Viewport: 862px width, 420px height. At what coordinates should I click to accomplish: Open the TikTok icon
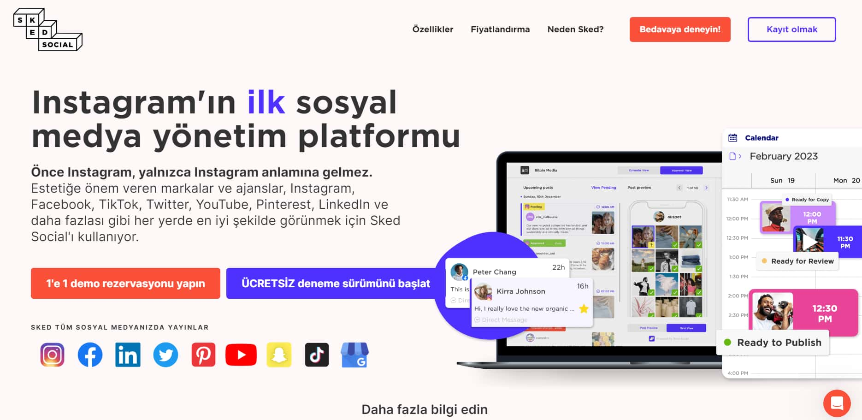click(317, 355)
